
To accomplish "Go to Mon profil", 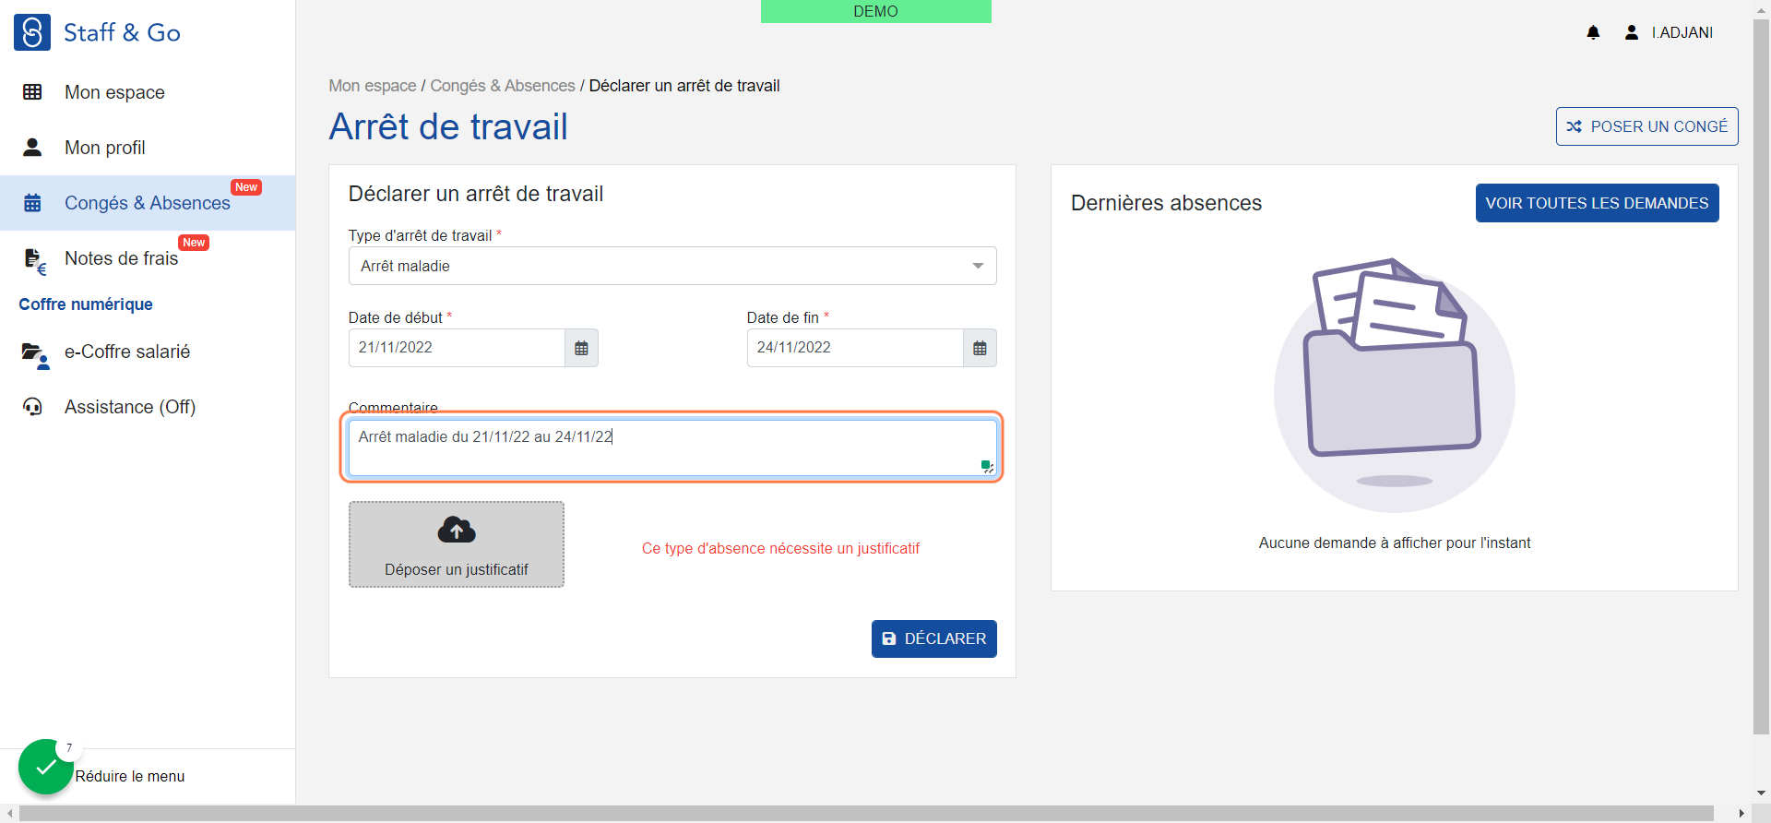I will tap(148, 148).
